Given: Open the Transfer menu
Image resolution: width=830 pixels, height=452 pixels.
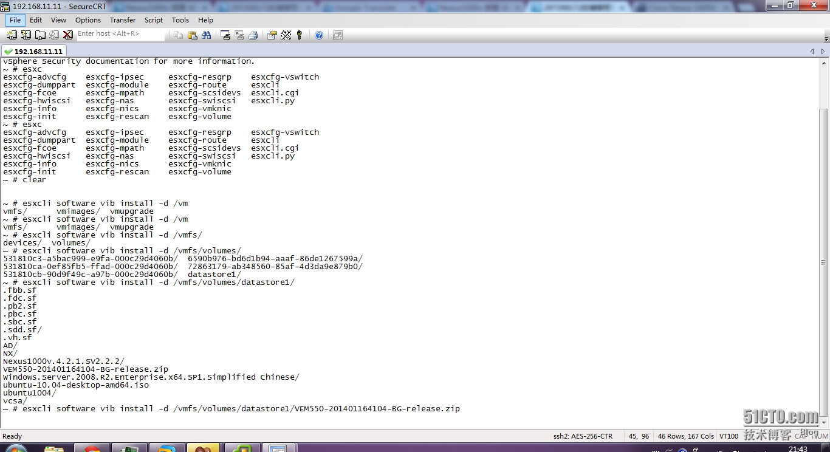Looking at the screenshot, I should tap(123, 20).
